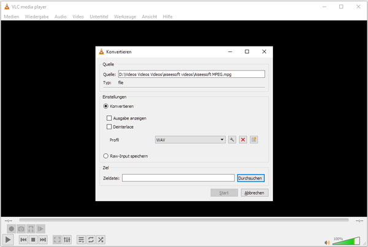This screenshot has height=247, width=368.
Task: Enable the Ausgabe anzeigen checkbox
Action: (x=109, y=118)
